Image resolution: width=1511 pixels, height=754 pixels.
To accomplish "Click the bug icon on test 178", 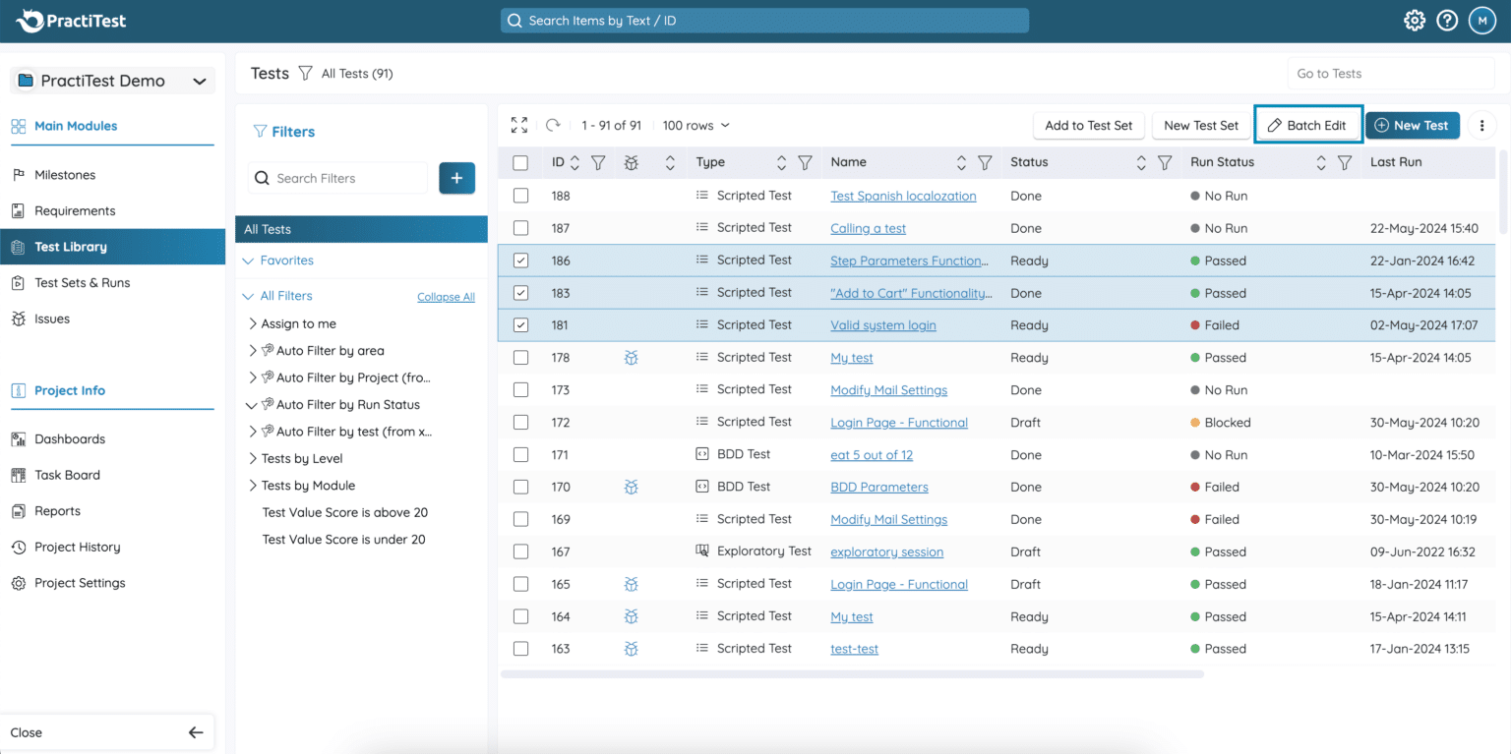I will [632, 358].
